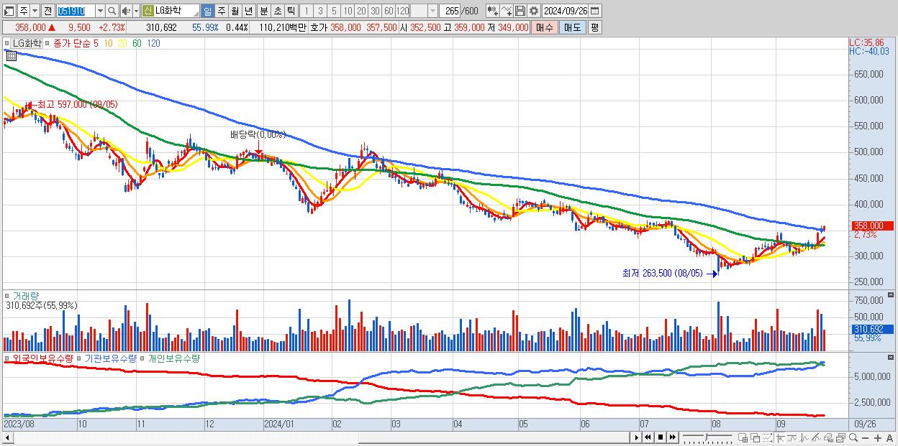Image resolution: width=898 pixels, height=446 pixels.
Task: Toggle the 기관보유수량 legend marker
Action: (x=80, y=358)
